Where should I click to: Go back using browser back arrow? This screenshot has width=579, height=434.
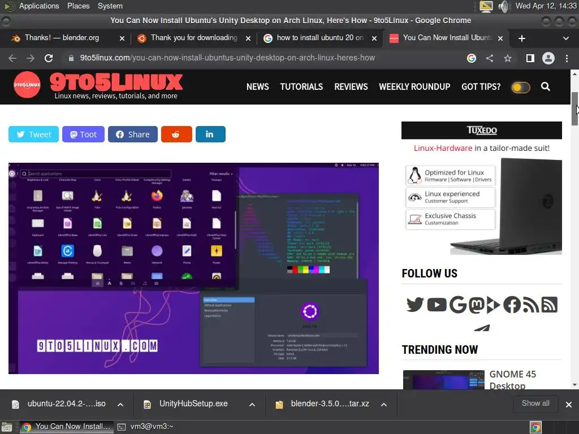pyautogui.click(x=12, y=58)
